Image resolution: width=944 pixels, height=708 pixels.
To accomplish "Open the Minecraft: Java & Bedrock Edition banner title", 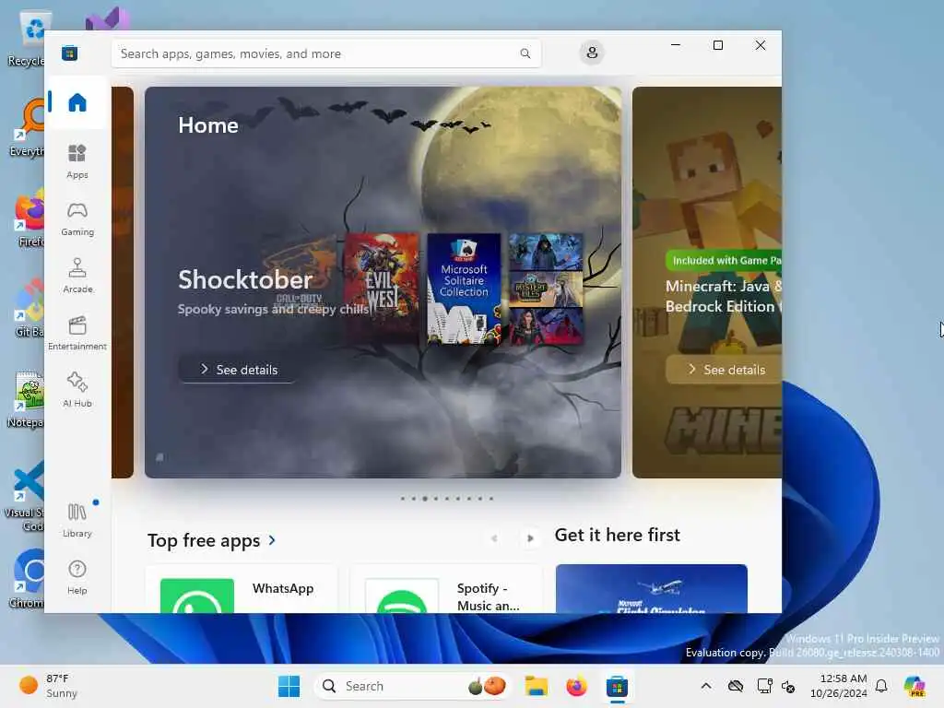I will point(724,296).
